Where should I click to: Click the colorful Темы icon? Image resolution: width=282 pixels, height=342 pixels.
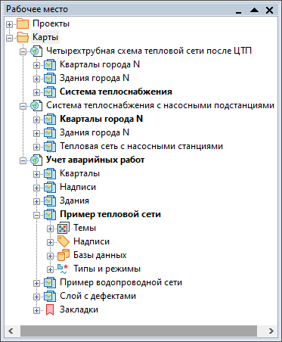point(64,228)
